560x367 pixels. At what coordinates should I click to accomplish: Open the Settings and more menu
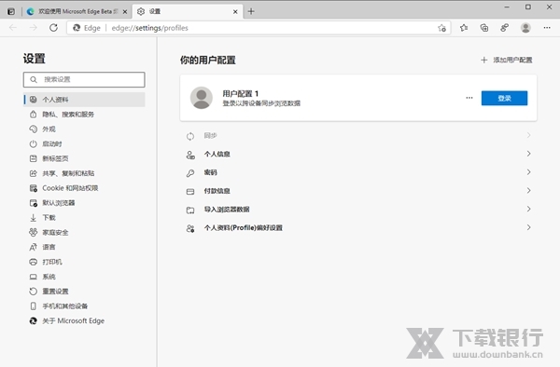click(x=547, y=28)
